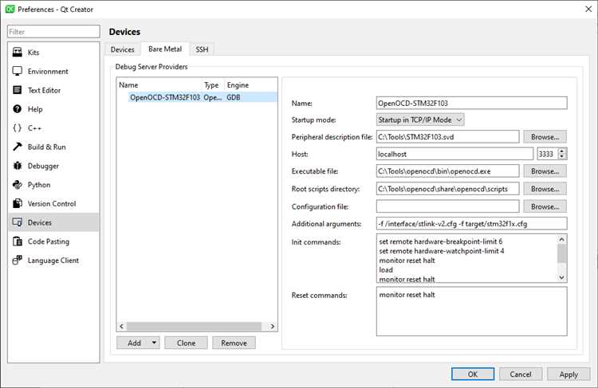598x388 pixels.
Task: Click the Init commands scrollbar thumb
Action: pos(561,253)
